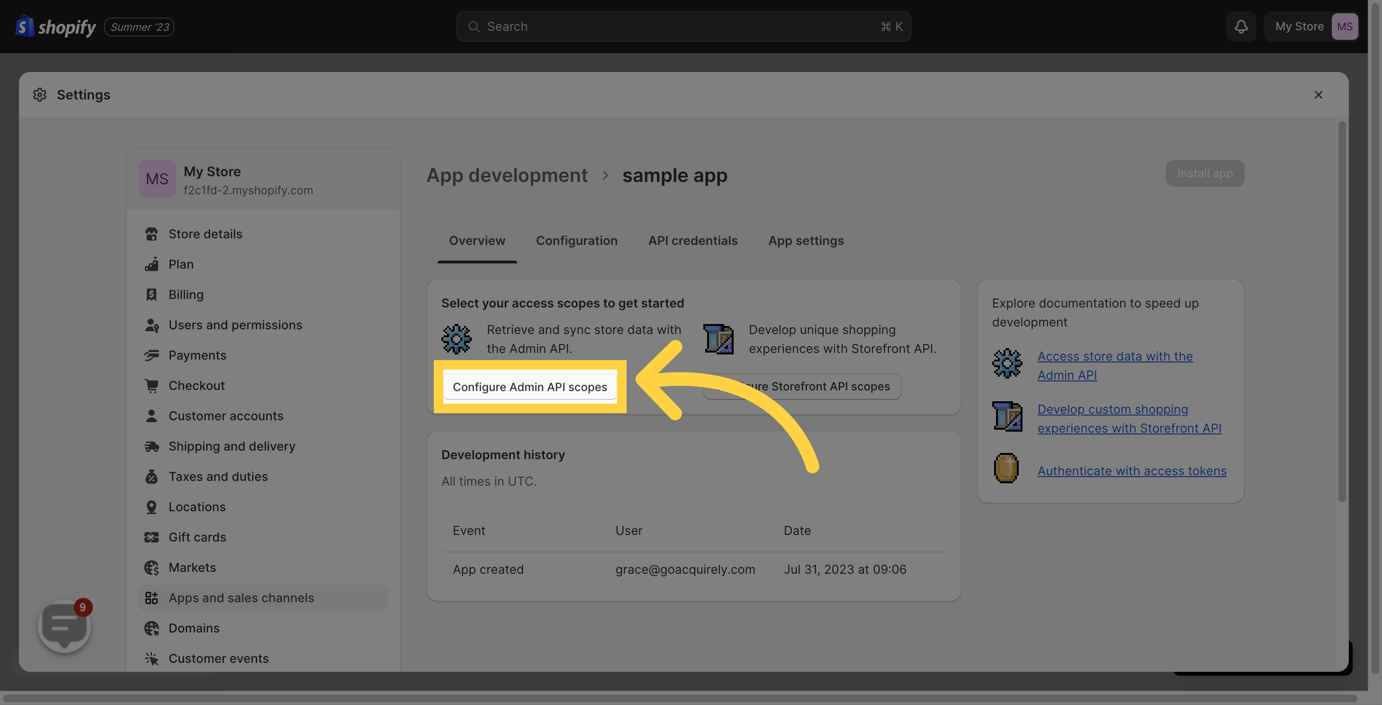Click the My Store header in the settings sidebar
The width and height of the screenshot is (1382, 705).
coord(263,179)
